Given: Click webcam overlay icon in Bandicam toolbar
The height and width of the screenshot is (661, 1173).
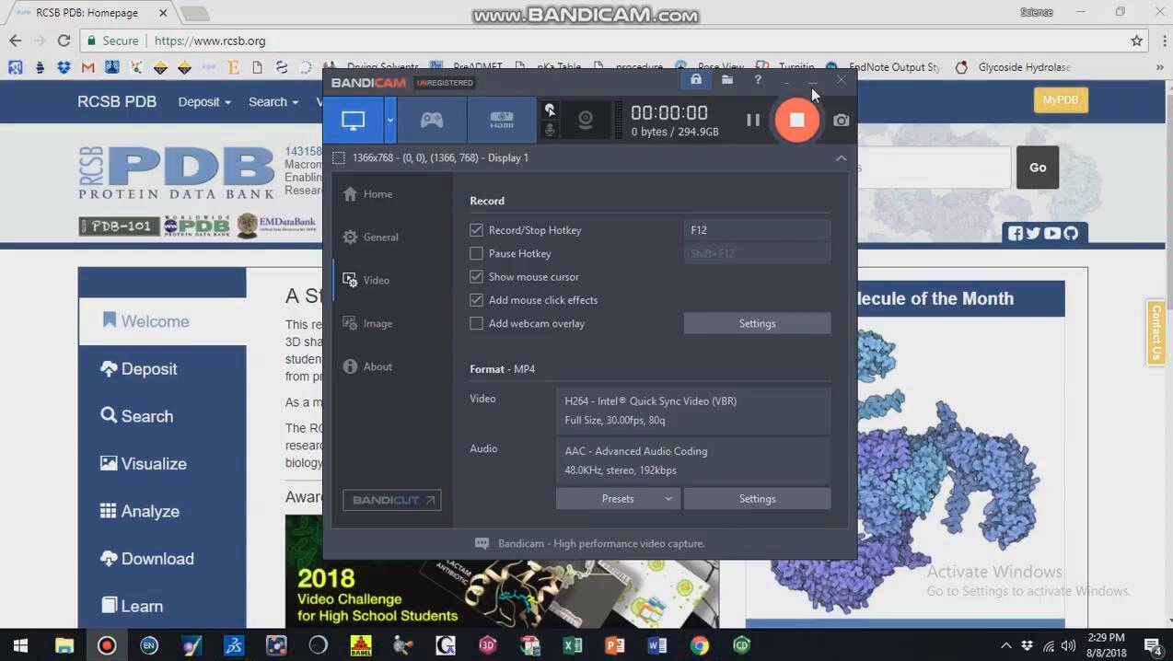Looking at the screenshot, I should click(x=586, y=120).
